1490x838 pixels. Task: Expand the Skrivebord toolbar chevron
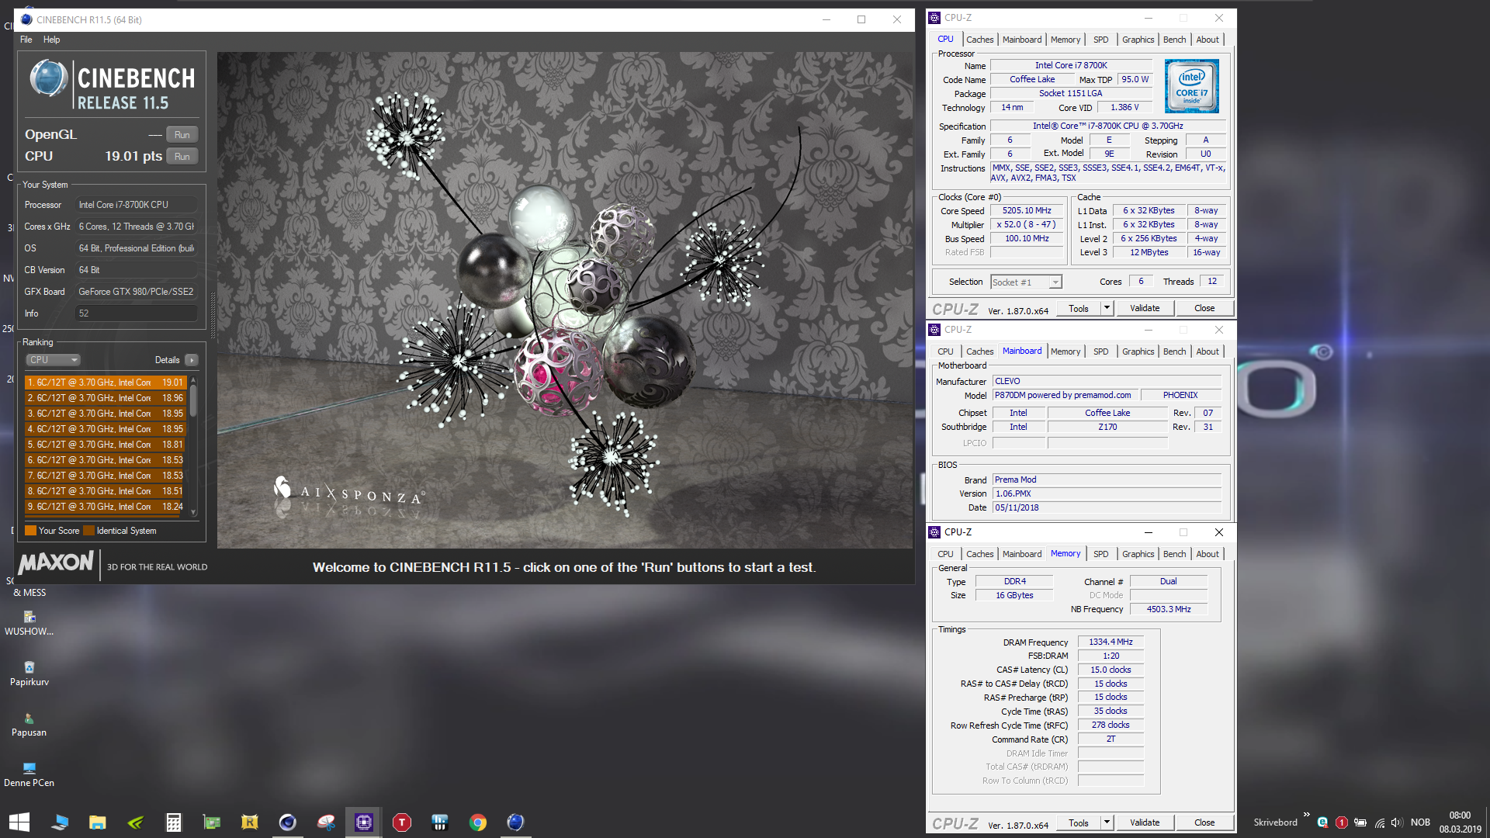tap(1307, 815)
